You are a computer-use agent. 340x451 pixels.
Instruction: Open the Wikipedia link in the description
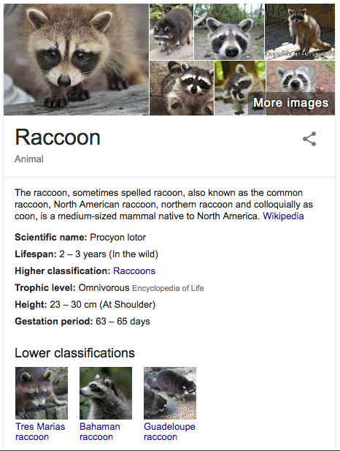pos(283,216)
